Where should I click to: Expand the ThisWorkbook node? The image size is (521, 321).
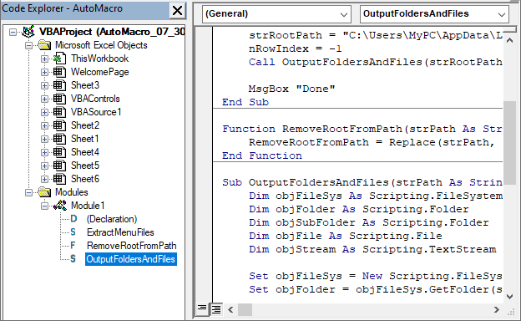[x=44, y=59]
